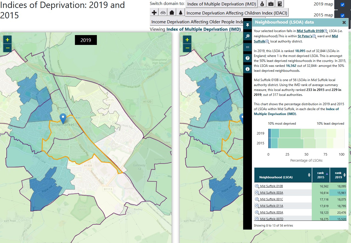Pin the Neighbourhood data panel
Image resolution: width=351 pixels, height=243 pixels.
(x=248, y=25)
